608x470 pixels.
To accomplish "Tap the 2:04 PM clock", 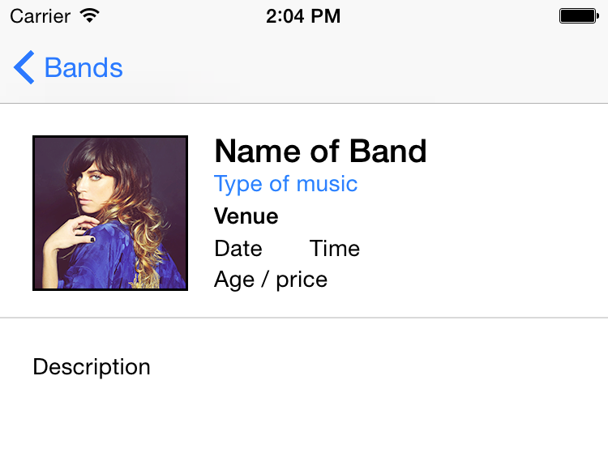I will [x=303, y=15].
